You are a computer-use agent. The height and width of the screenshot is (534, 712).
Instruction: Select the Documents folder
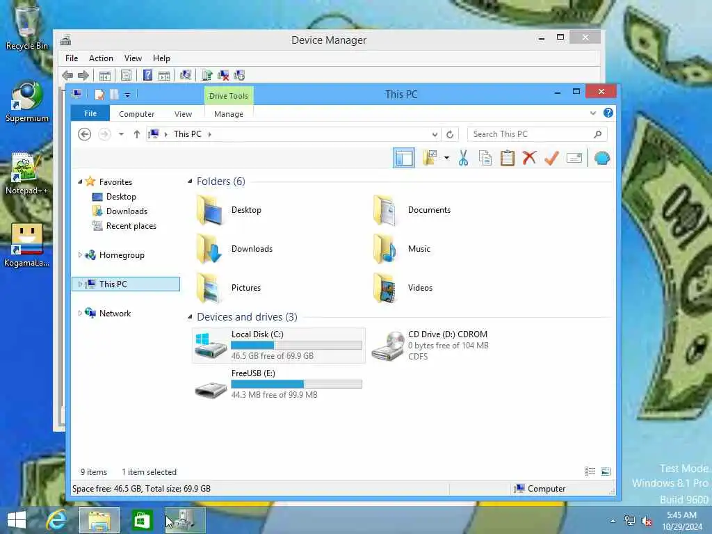click(413, 210)
